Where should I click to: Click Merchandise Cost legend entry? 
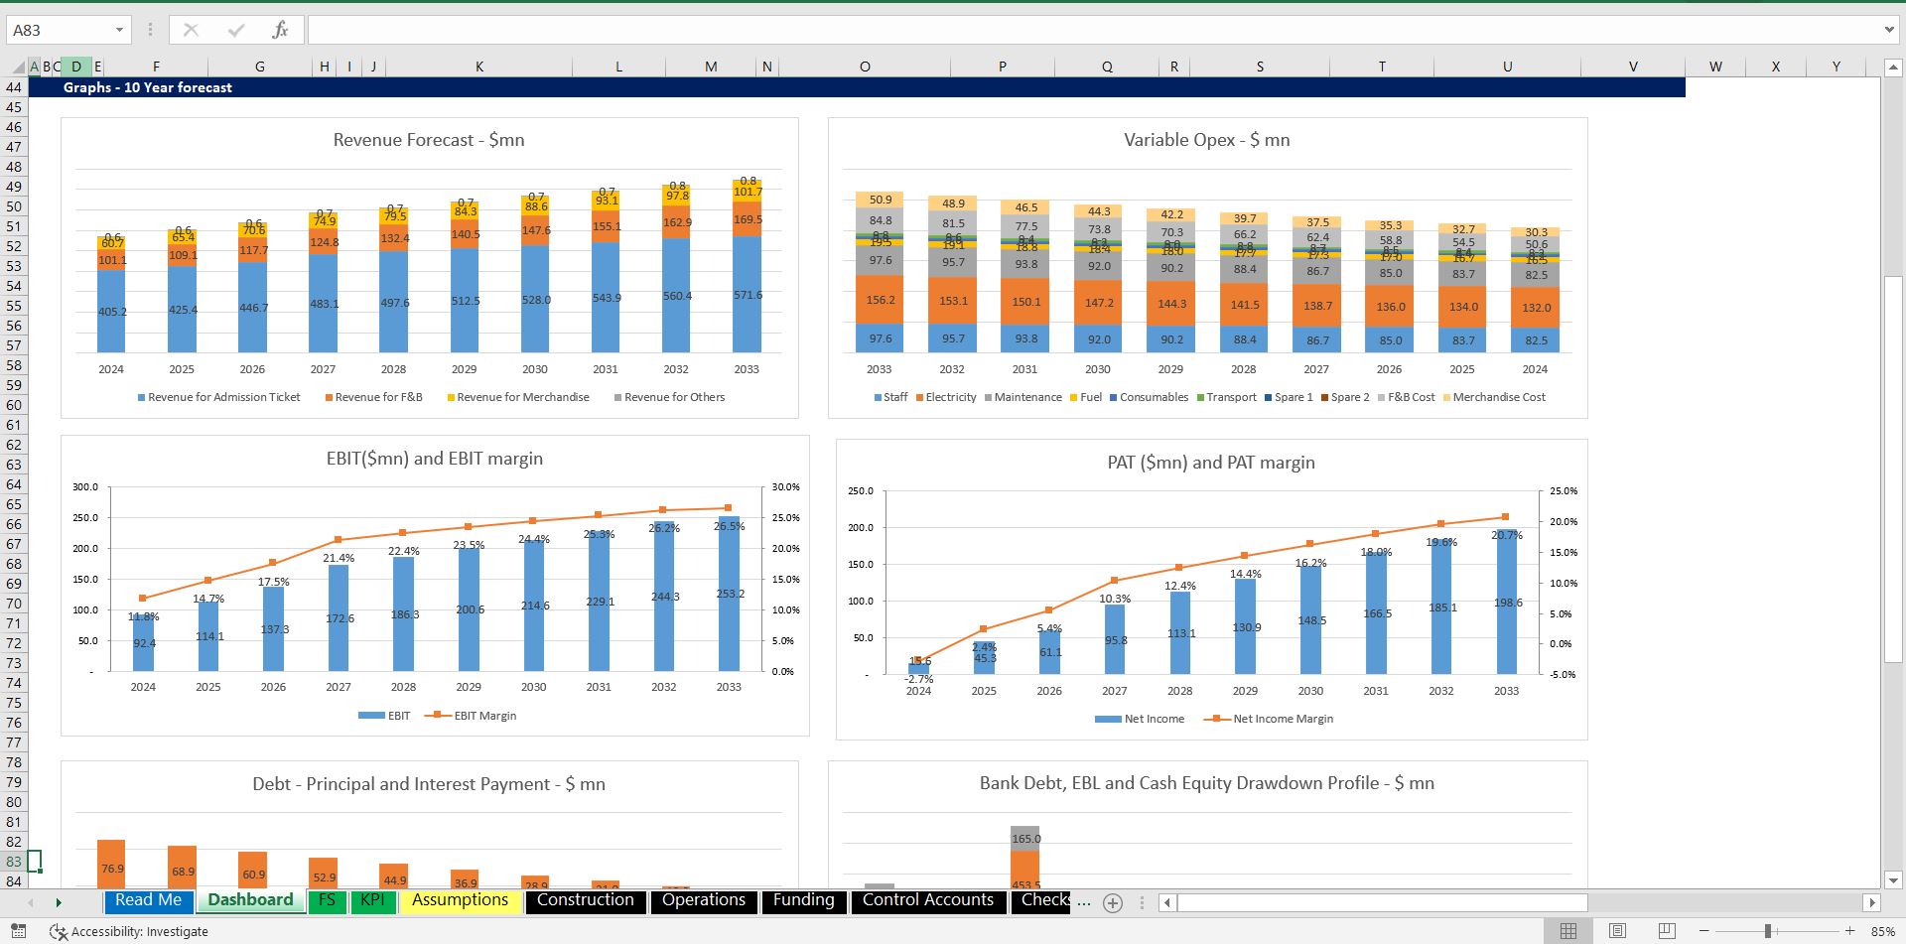pyautogui.click(x=1494, y=397)
